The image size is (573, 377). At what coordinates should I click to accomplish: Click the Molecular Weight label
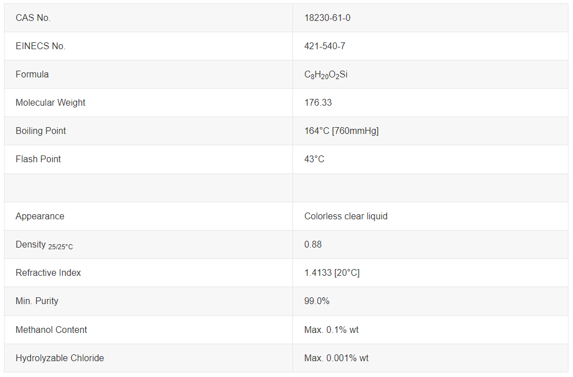(50, 103)
